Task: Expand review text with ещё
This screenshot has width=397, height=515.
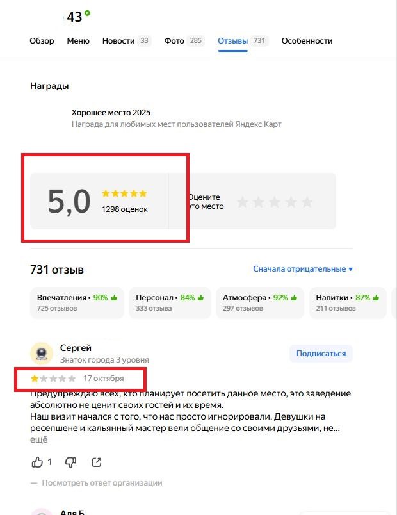Action: (x=39, y=439)
